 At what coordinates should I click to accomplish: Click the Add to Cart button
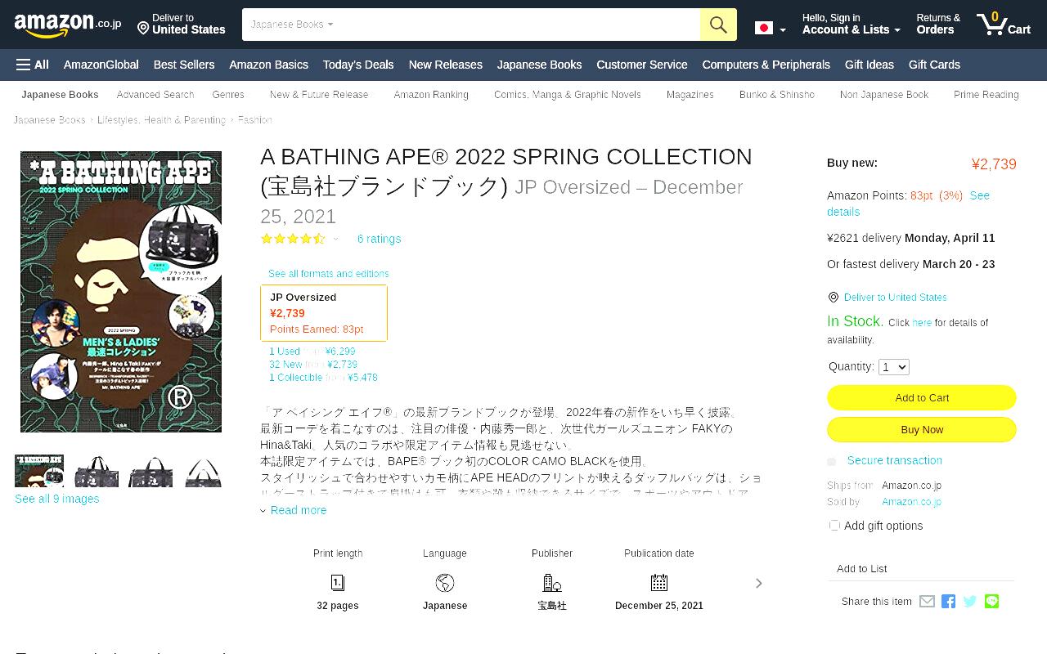tap(922, 397)
